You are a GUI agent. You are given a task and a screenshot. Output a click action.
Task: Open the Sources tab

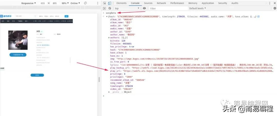coord(148,3)
